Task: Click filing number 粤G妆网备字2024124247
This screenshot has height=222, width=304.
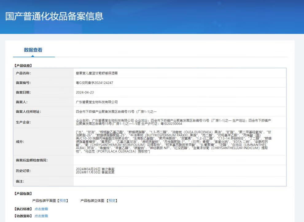Action: (95, 83)
